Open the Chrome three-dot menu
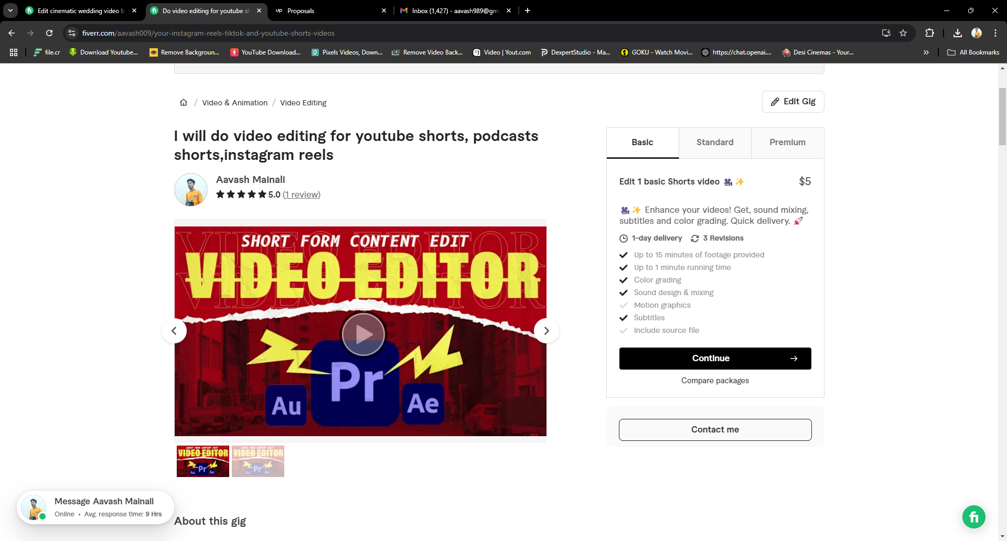 click(995, 33)
